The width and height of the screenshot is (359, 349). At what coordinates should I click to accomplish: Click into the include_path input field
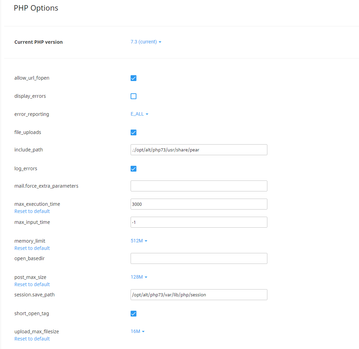click(199, 150)
